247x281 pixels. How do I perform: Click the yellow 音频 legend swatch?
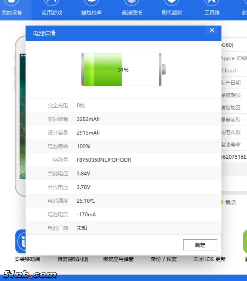[222, 202]
